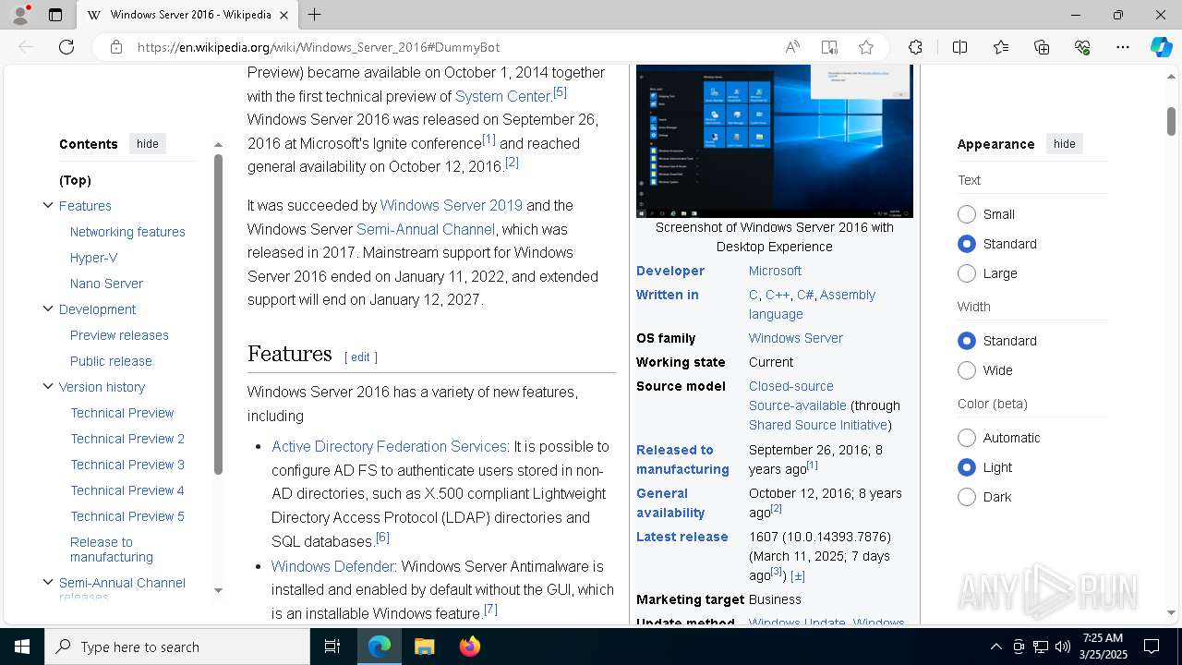The image size is (1182, 665).
Task: Open the C++ link in infobox
Action: (778, 295)
